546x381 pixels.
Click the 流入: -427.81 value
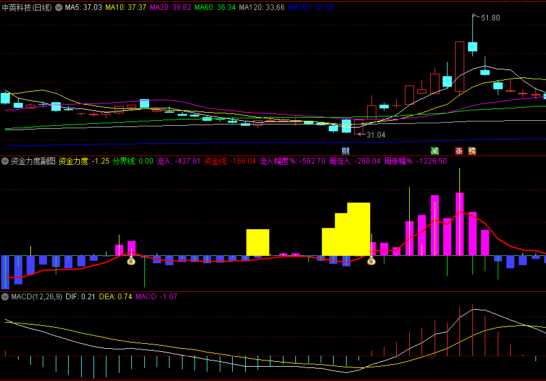click(178, 161)
